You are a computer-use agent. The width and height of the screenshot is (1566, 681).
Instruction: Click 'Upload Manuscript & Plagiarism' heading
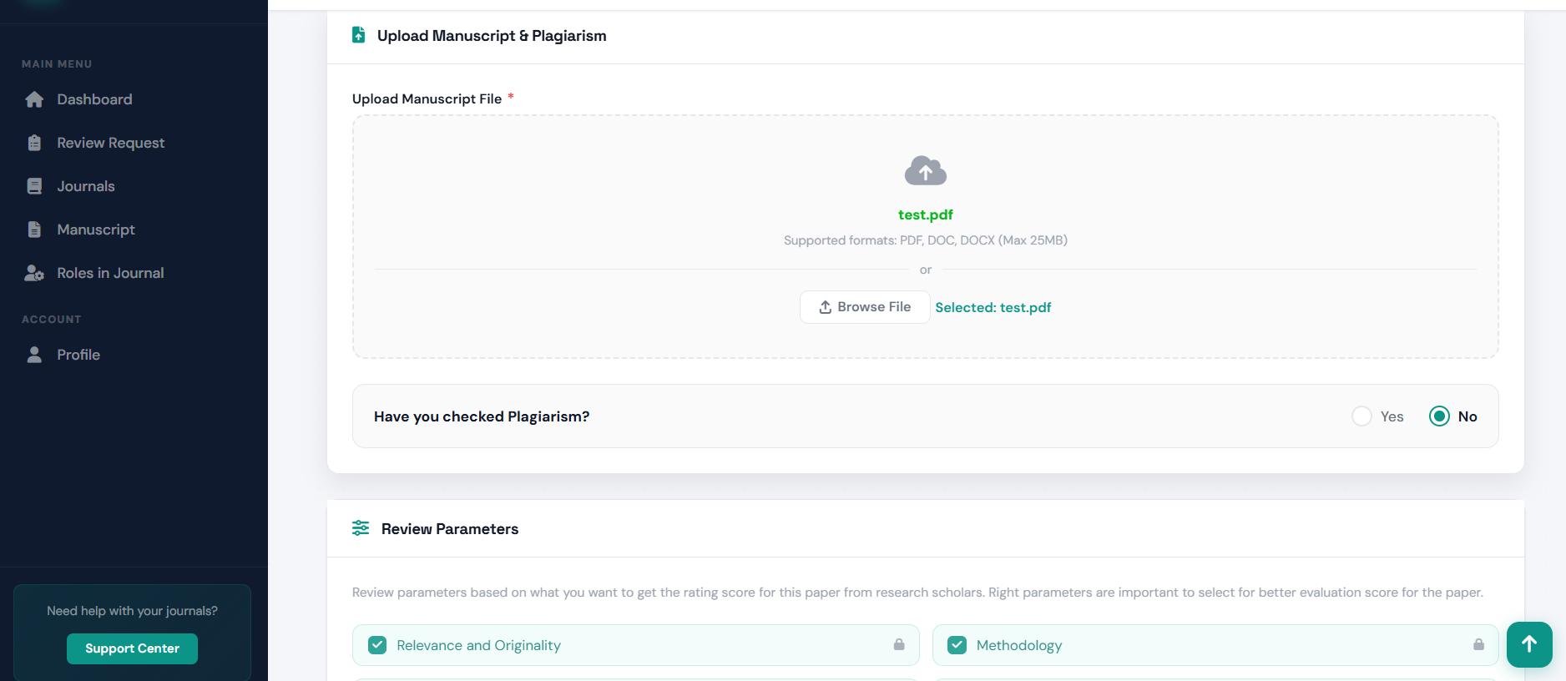pyautogui.click(x=492, y=35)
